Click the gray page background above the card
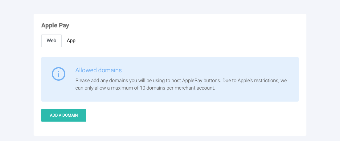 [170, 6]
